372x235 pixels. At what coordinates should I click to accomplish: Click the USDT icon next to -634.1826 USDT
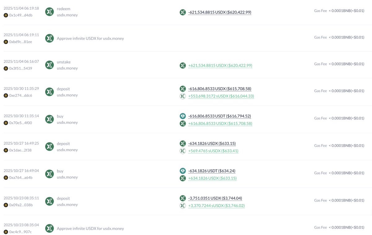(x=183, y=171)
